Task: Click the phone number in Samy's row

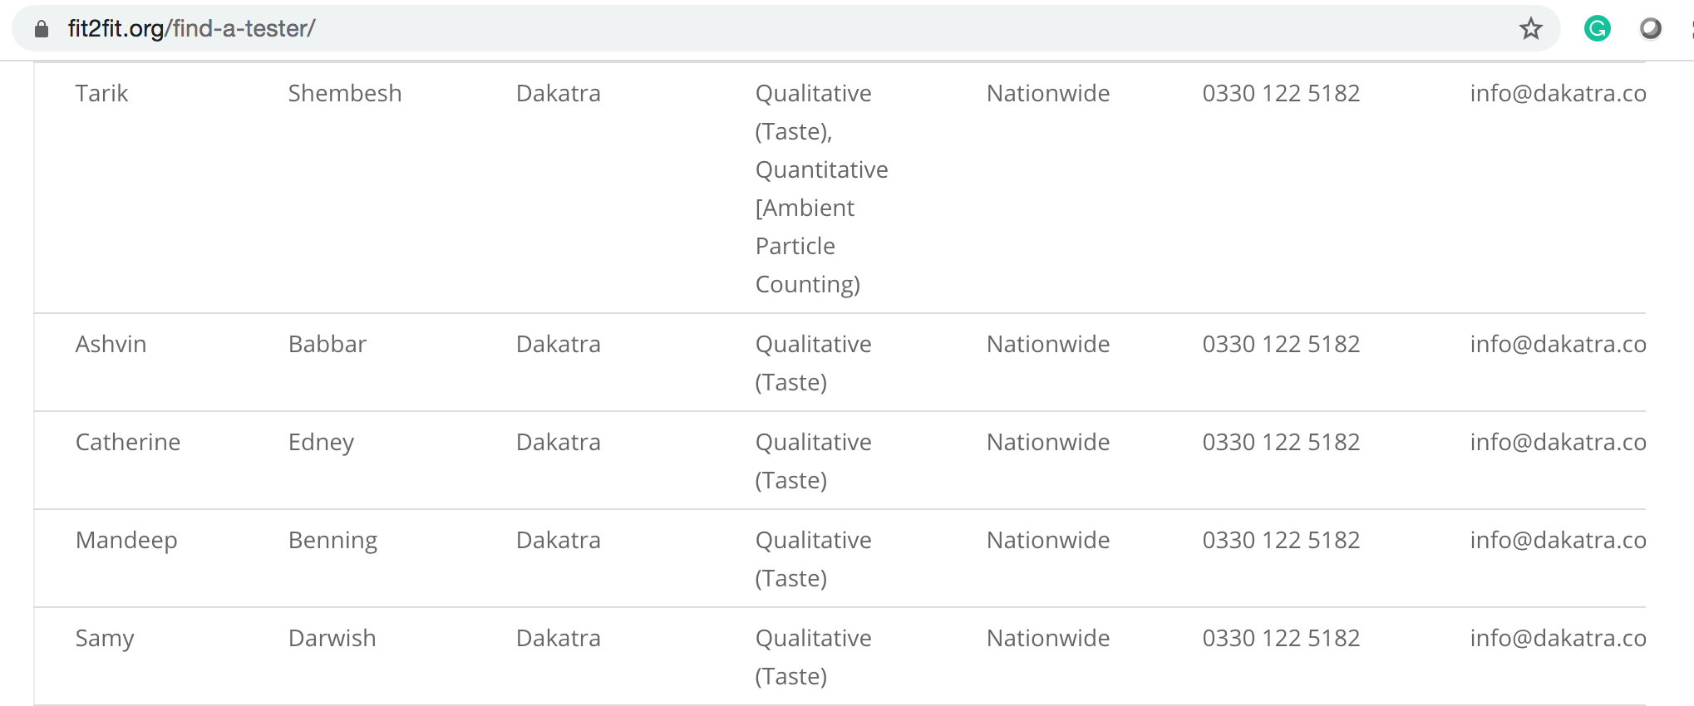Action: coord(1281,638)
